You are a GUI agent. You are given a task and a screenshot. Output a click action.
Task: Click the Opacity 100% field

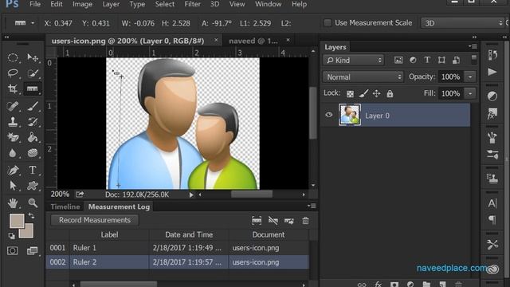point(451,77)
